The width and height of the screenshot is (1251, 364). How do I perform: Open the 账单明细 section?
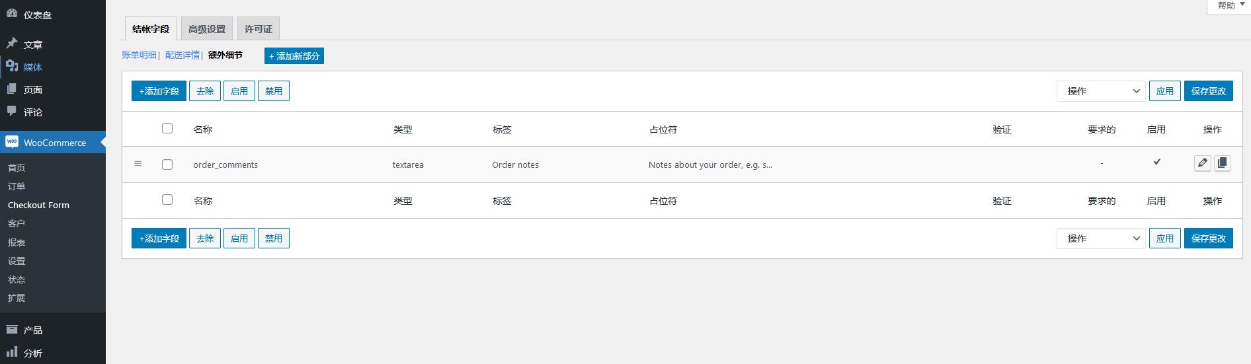(139, 55)
